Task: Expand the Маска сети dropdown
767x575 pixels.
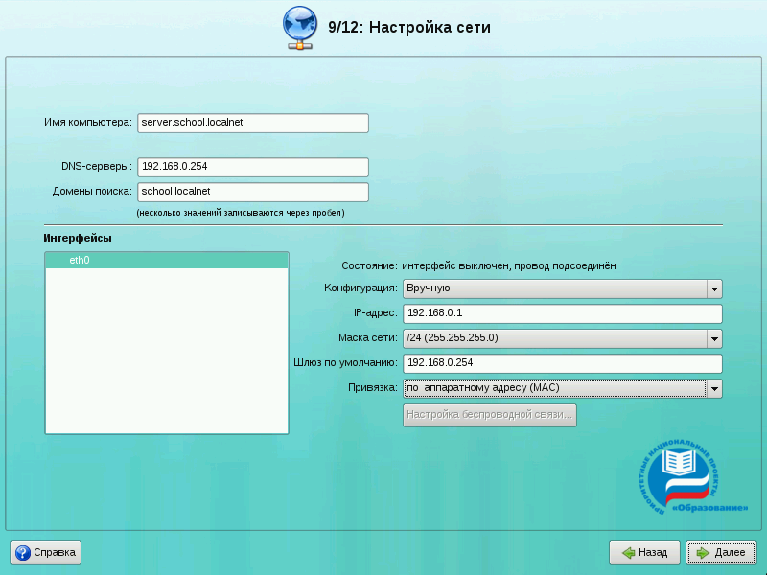Action: coord(562,338)
